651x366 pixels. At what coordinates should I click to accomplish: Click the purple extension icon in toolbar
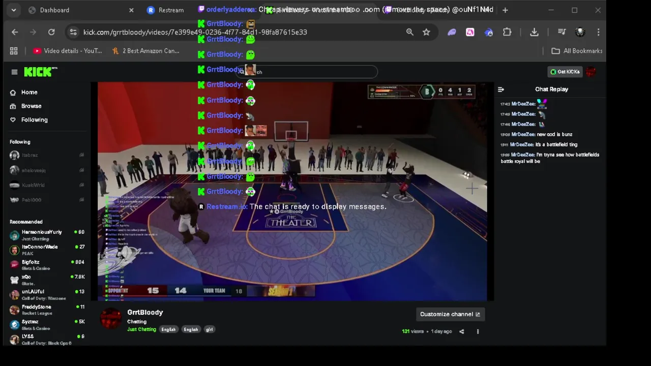tap(452, 32)
